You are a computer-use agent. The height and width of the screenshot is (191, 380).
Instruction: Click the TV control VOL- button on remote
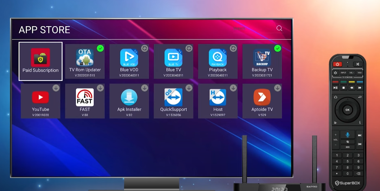(x=351, y=72)
